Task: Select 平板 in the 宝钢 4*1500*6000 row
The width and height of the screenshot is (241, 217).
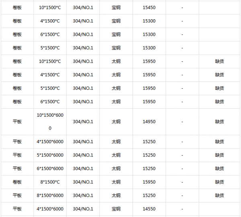Action: [x=17, y=209]
